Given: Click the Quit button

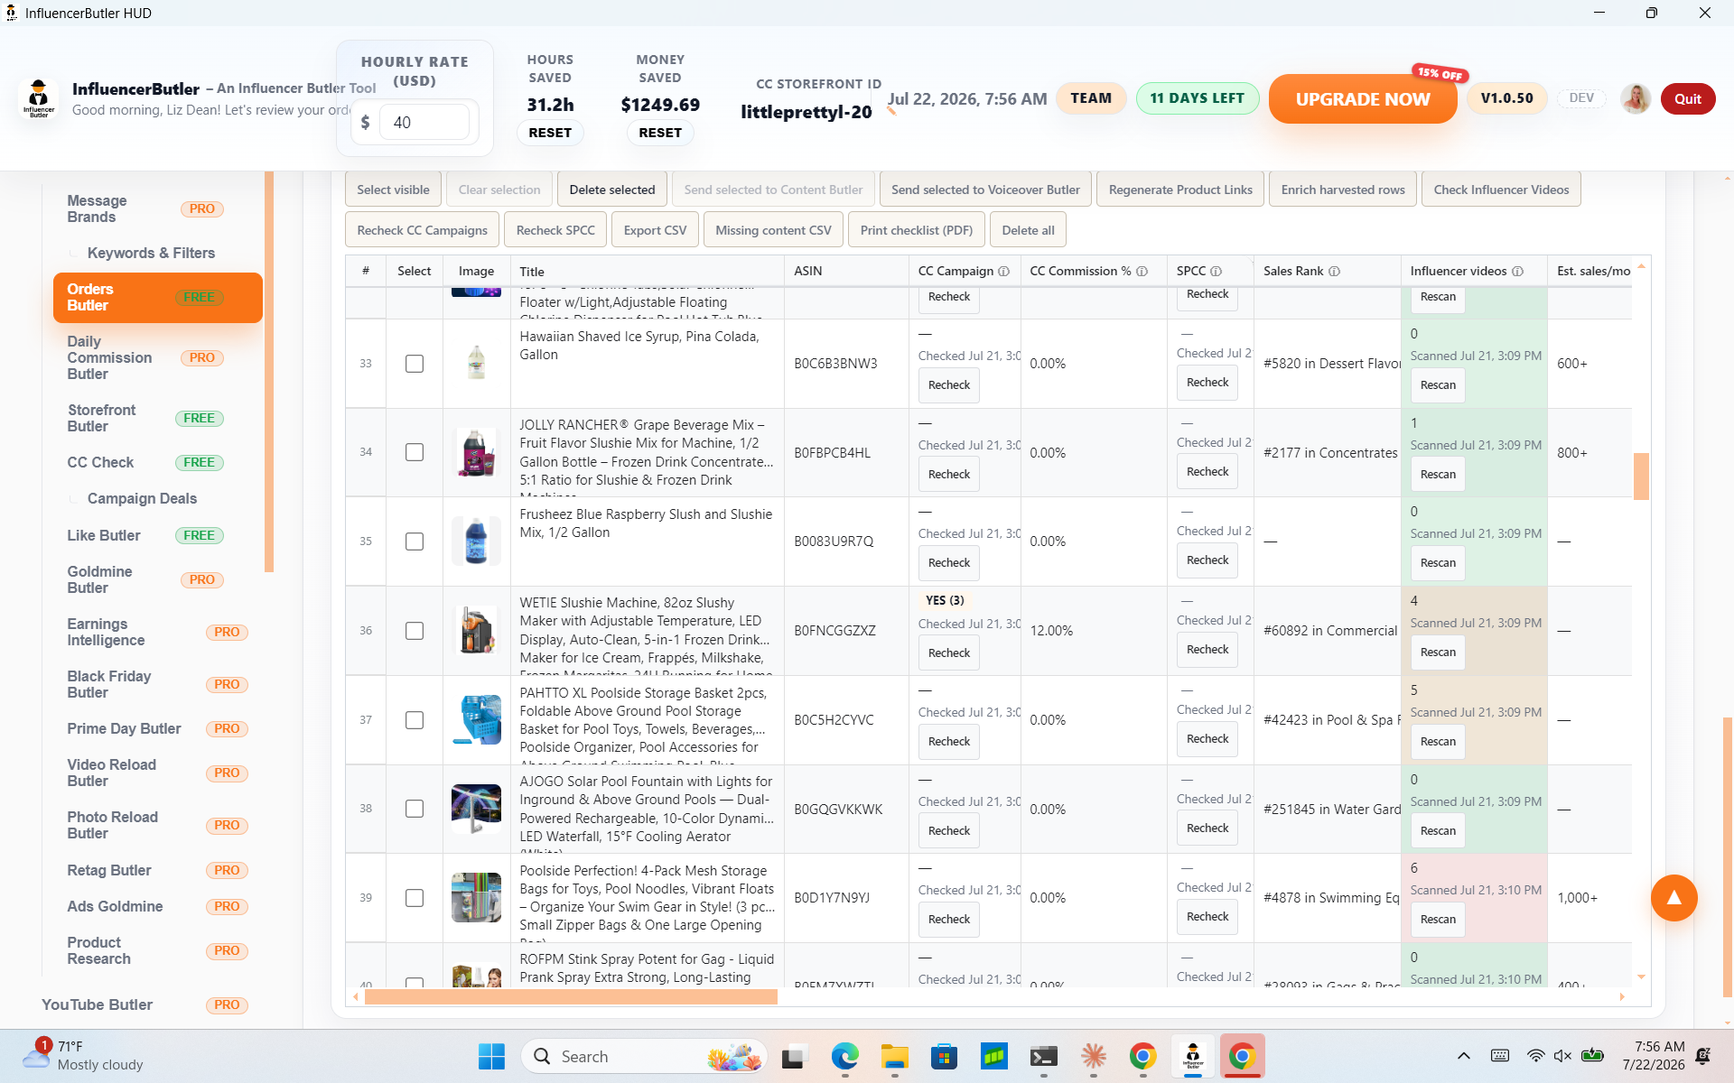Looking at the screenshot, I should click(1687, 98).
